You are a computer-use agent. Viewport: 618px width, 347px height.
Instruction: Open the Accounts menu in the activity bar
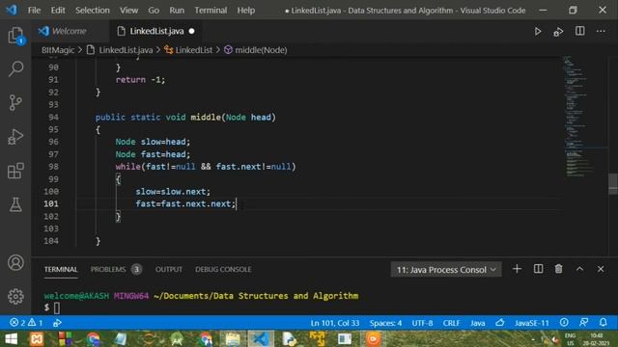click(15, 262)
